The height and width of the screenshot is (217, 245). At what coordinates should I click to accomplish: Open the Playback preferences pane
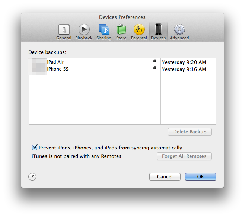84,32
